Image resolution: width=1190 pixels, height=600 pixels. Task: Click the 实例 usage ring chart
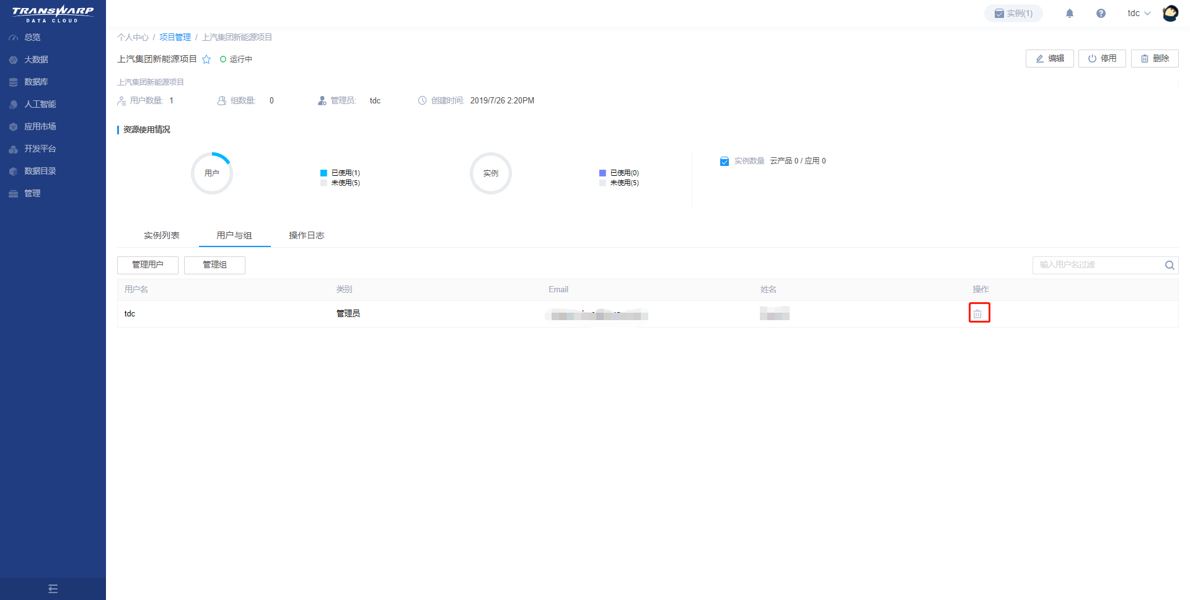click(x=491, y=173)
